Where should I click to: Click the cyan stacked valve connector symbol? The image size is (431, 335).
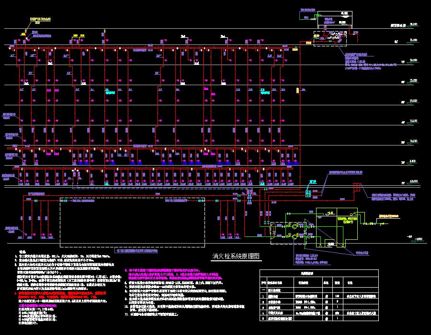[308, 194]
